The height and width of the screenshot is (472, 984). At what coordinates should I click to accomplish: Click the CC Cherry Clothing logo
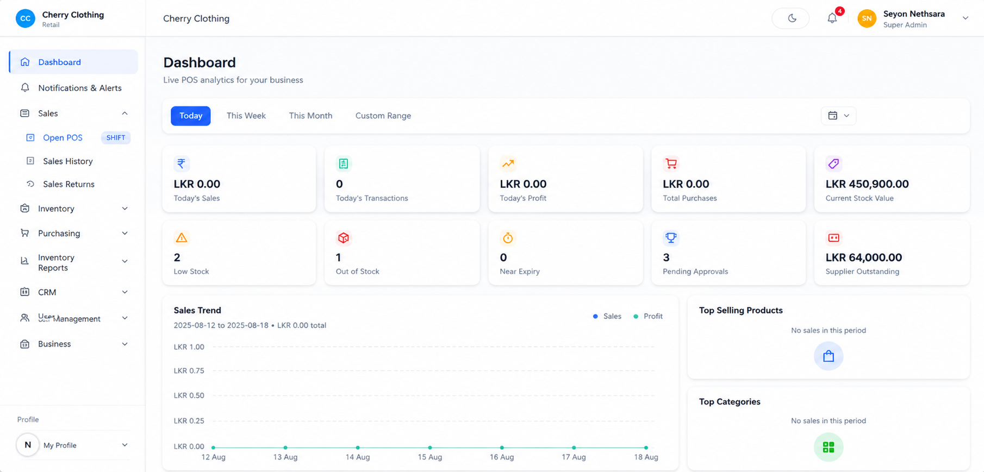25,18
